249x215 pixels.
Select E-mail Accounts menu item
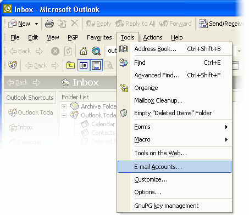click(174, 167)
